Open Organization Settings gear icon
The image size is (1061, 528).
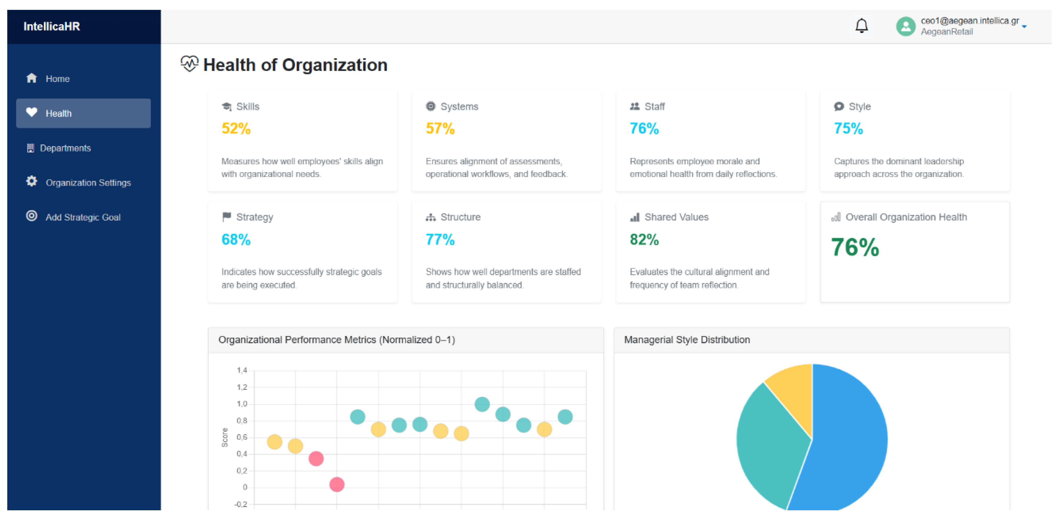32,181
